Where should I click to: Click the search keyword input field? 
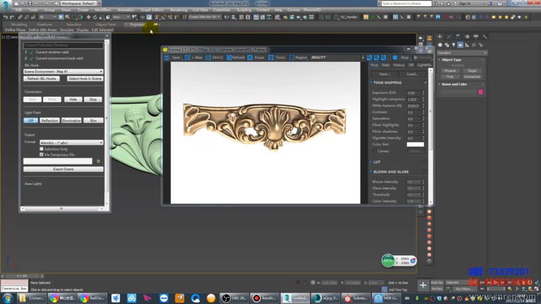(x=406, y=4)
